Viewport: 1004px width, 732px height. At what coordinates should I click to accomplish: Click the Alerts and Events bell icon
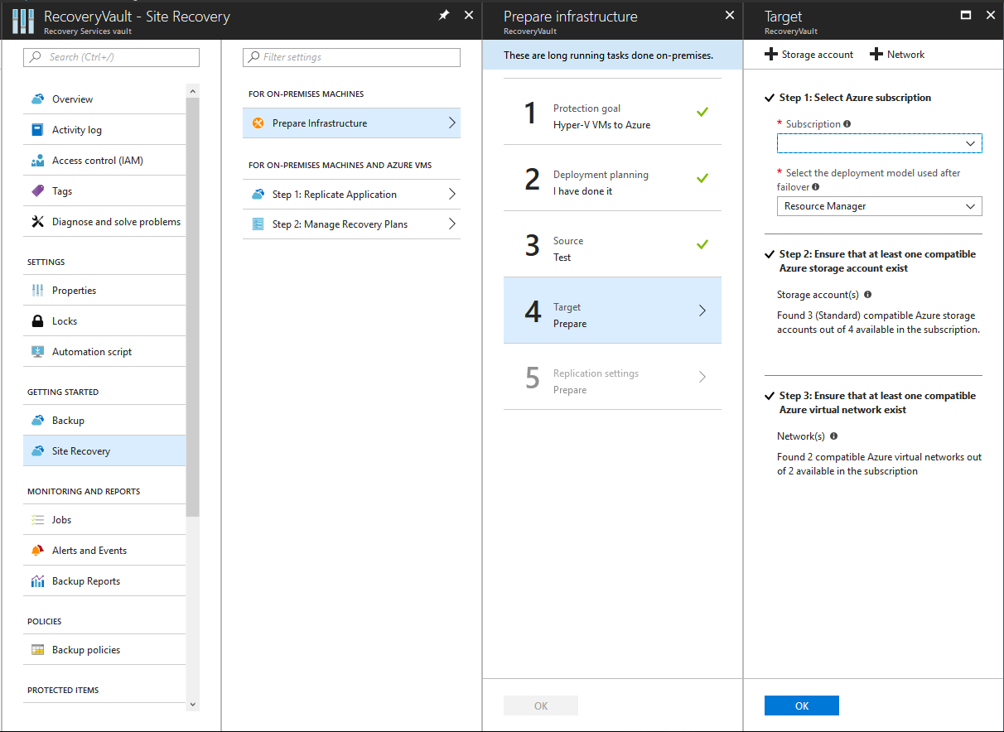tap(37, 551)
